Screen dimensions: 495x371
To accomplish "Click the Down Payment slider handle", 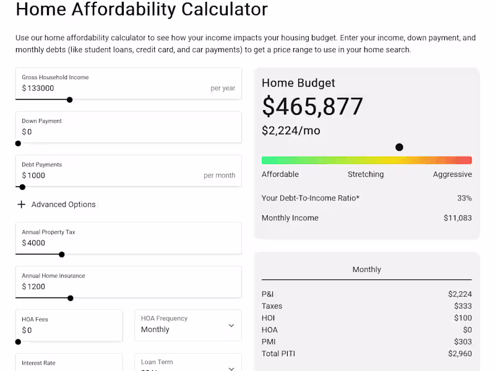I will pyautogui.click(x=18, y=143).
